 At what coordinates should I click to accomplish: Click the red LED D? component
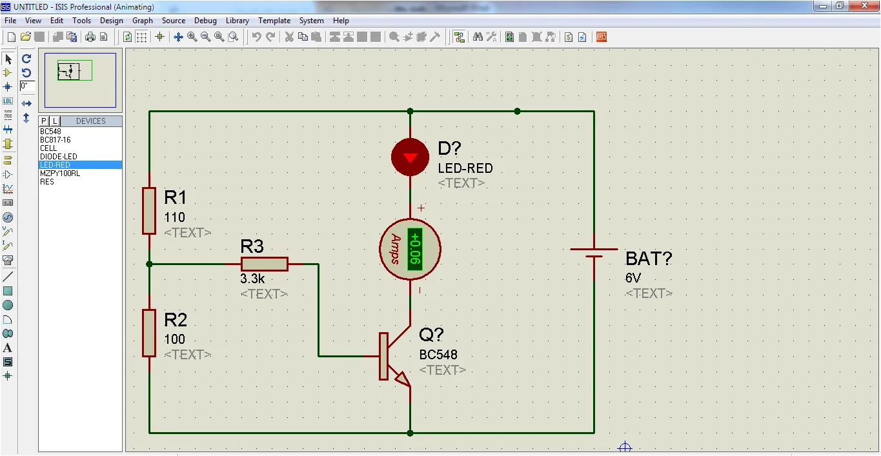[410, 157]
